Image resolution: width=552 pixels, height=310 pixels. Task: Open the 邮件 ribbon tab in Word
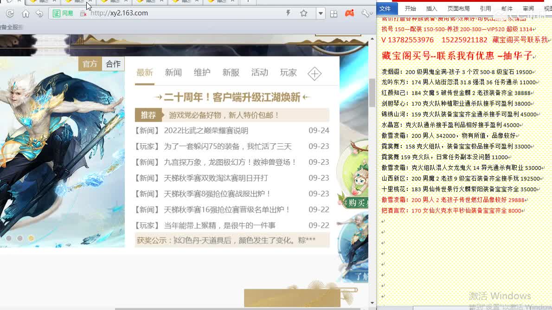coord(507,8)
